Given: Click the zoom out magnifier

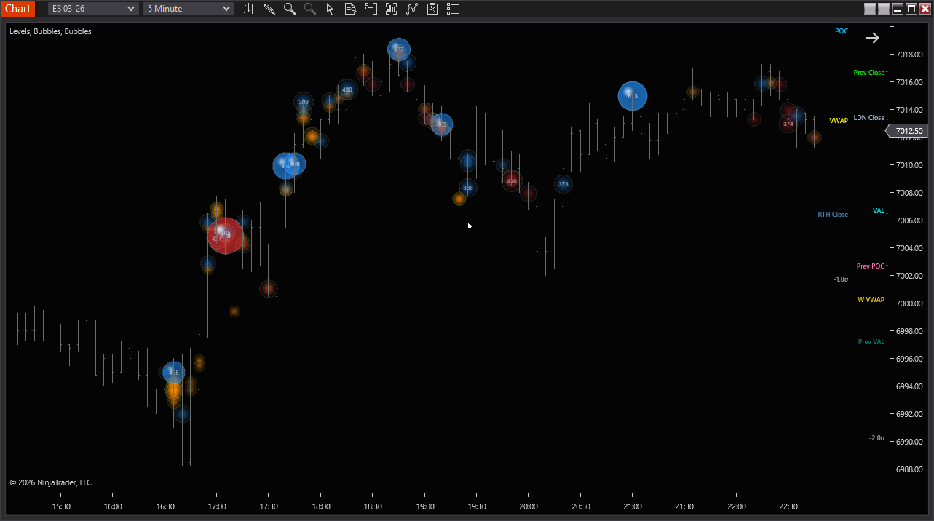Looking at the screenshot, I should (310, 9).
